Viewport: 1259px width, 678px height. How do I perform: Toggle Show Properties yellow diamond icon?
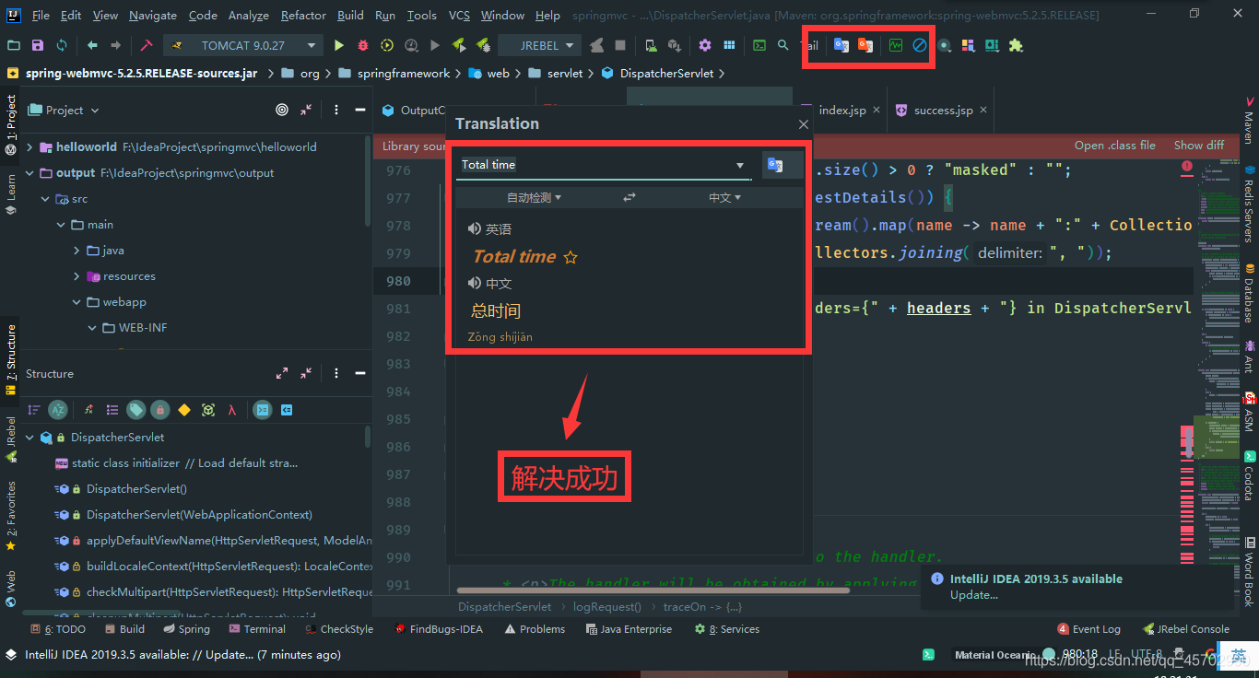[x=184, y=410]
